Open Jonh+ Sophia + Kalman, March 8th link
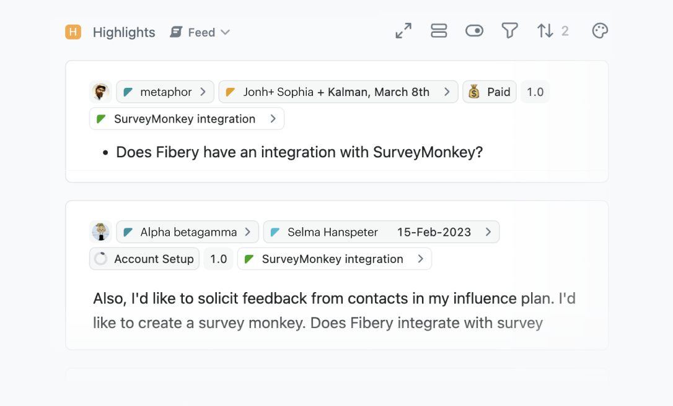Screen dimensions: 673x406 click(x=338, y=92)
